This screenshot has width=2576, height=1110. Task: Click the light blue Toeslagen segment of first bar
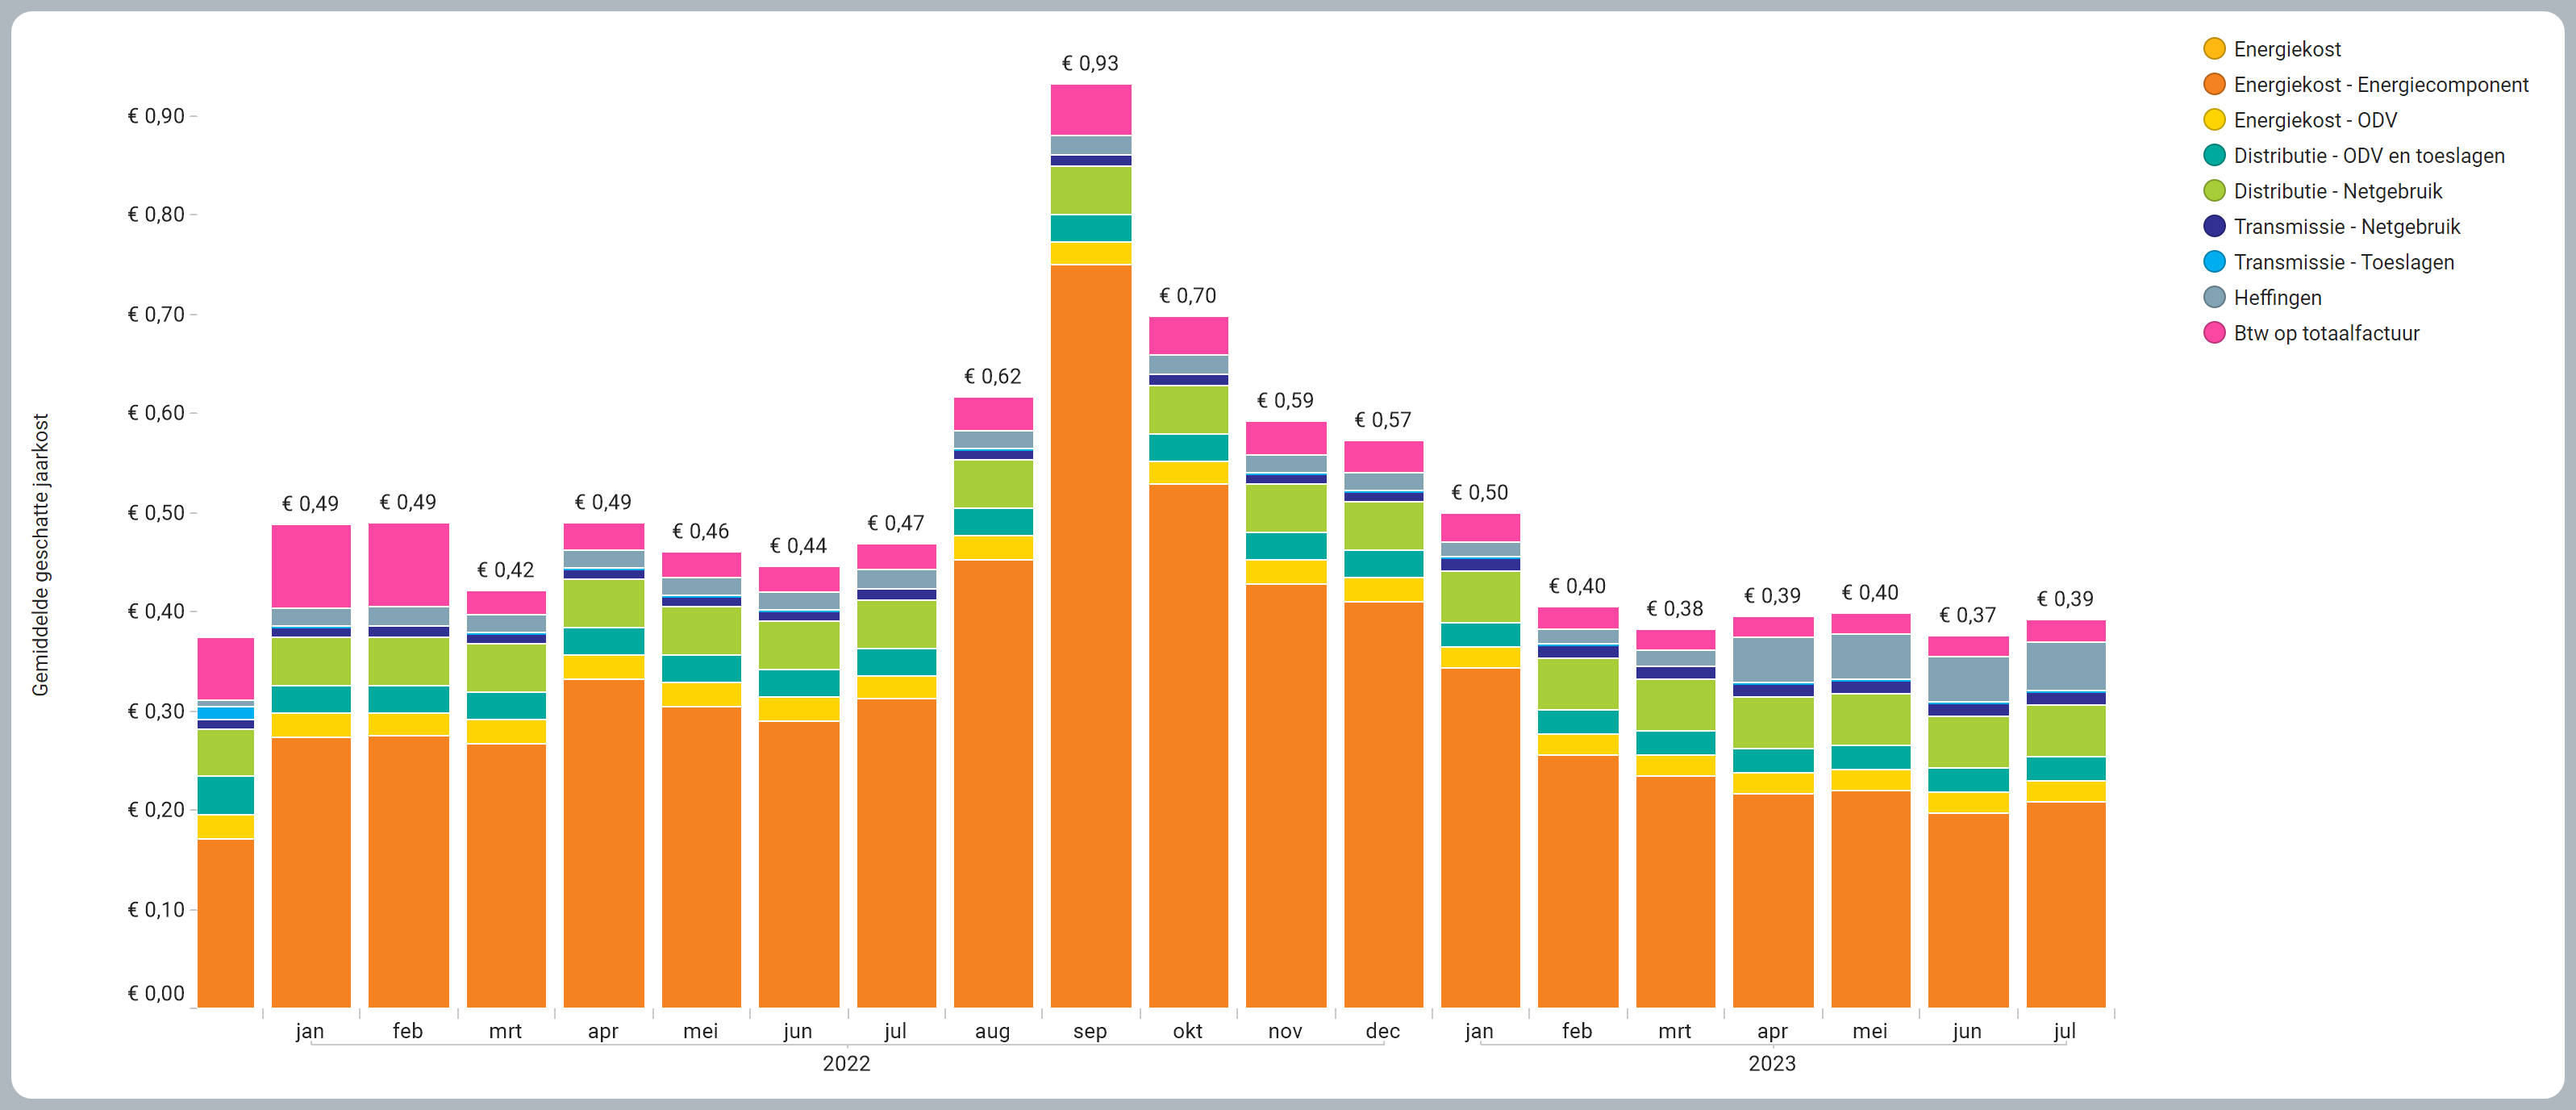225,714
